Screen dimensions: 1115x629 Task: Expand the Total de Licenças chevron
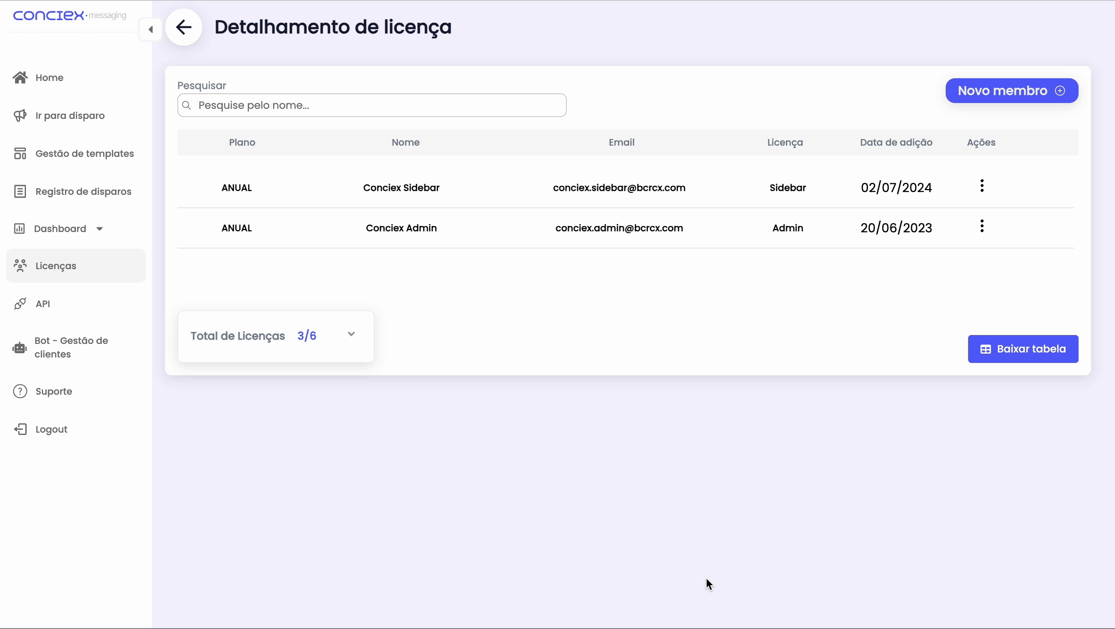point(351,334)
